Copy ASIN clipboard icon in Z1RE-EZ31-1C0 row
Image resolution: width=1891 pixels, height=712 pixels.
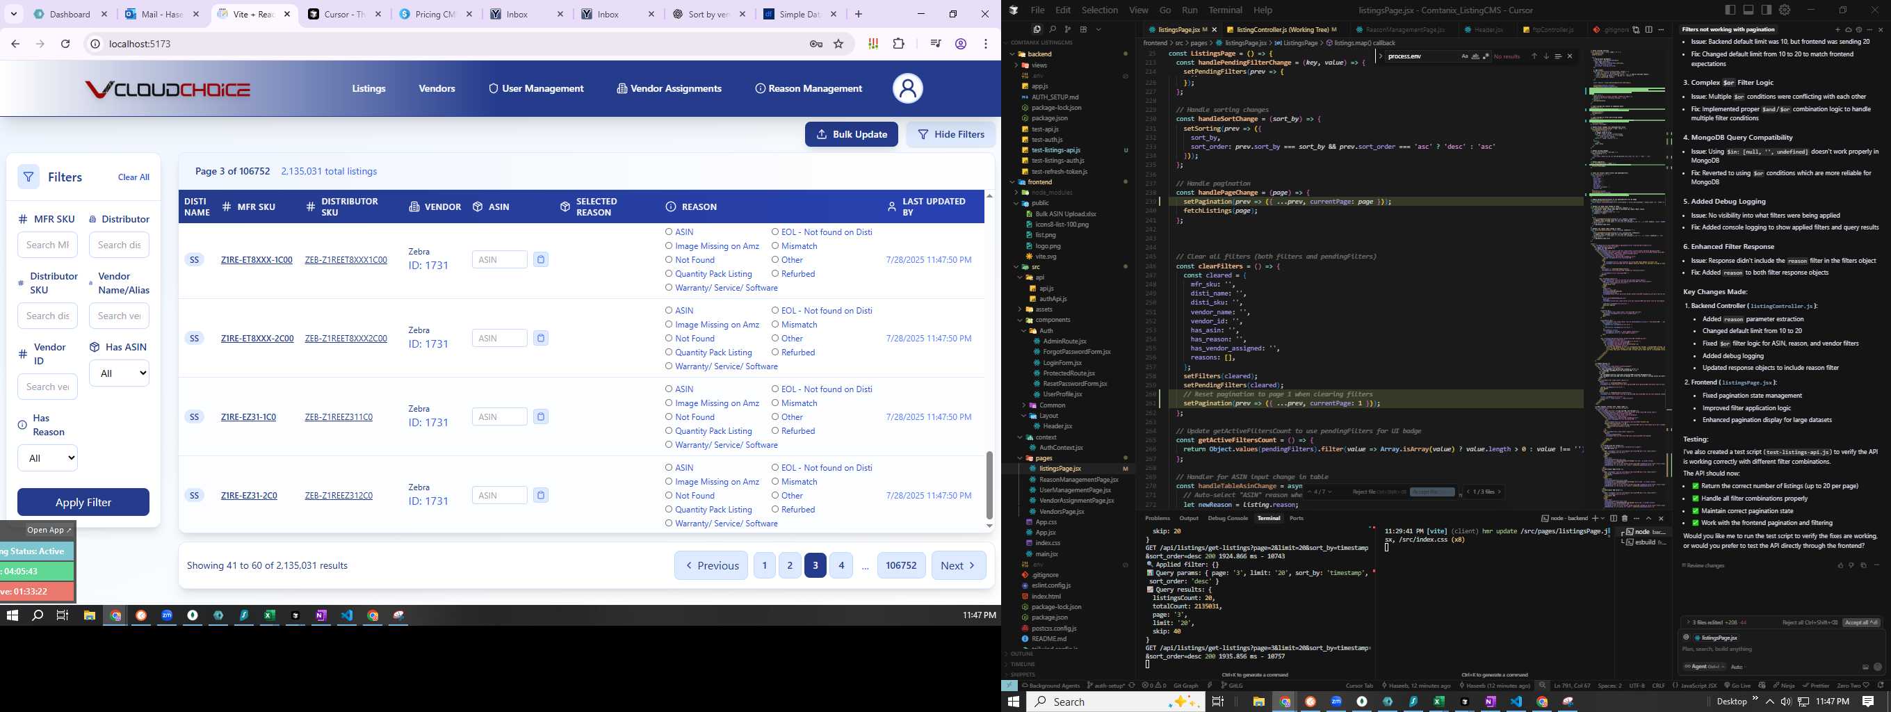[x=540, y=416]
